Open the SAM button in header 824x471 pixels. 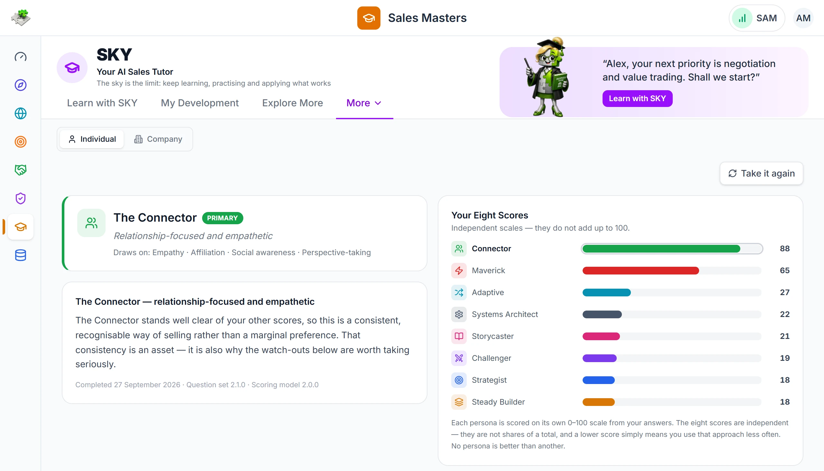point(756,18)
